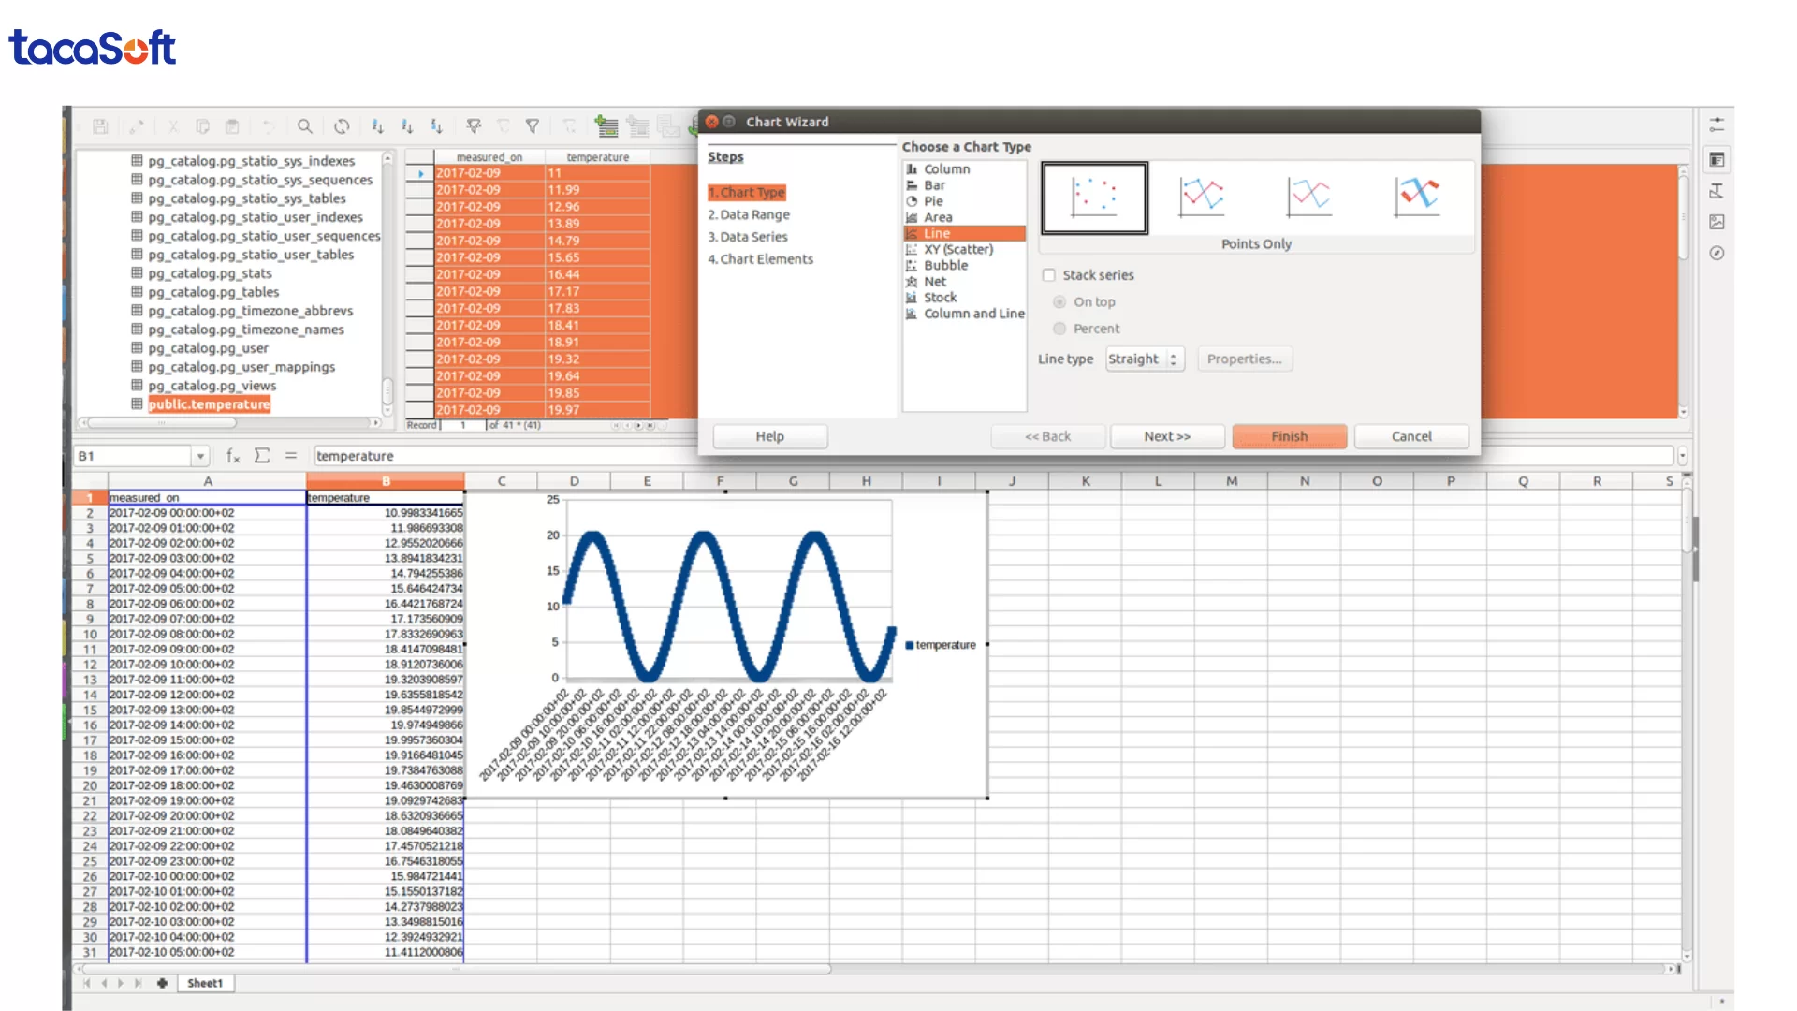Click the Finish button
This screenshot has height=1011, width=1797.
(1289, 436)
